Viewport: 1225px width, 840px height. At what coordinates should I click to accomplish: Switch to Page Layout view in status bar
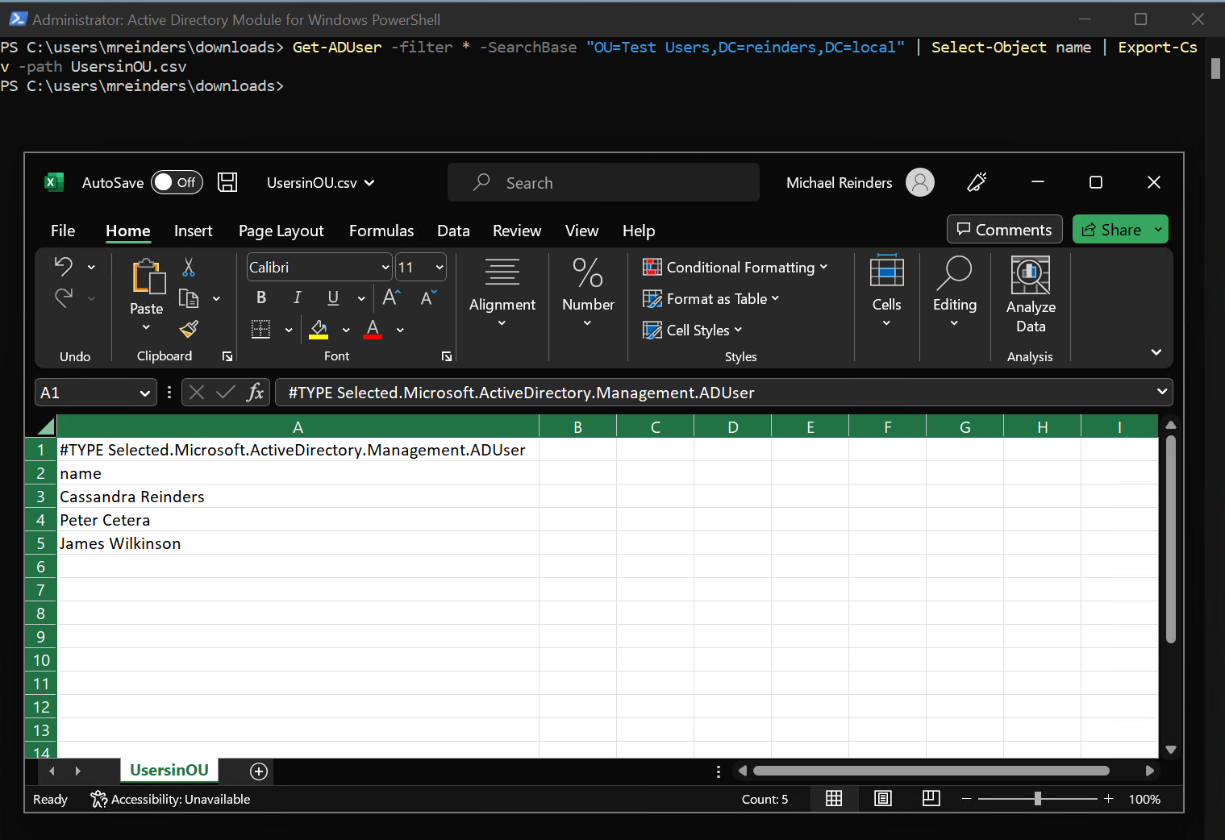(883, 798)
